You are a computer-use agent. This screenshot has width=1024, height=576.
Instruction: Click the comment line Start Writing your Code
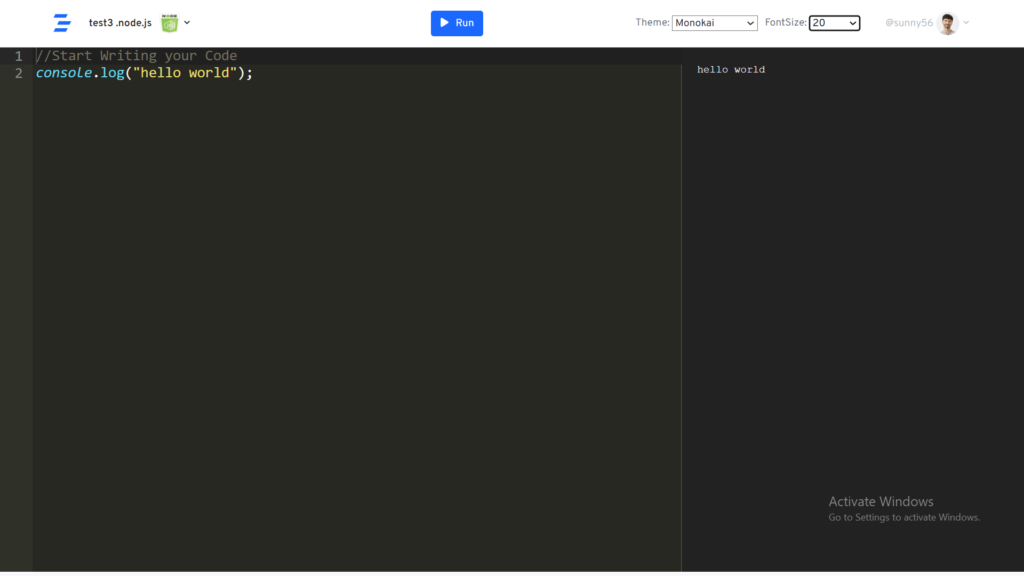[137, 56]
